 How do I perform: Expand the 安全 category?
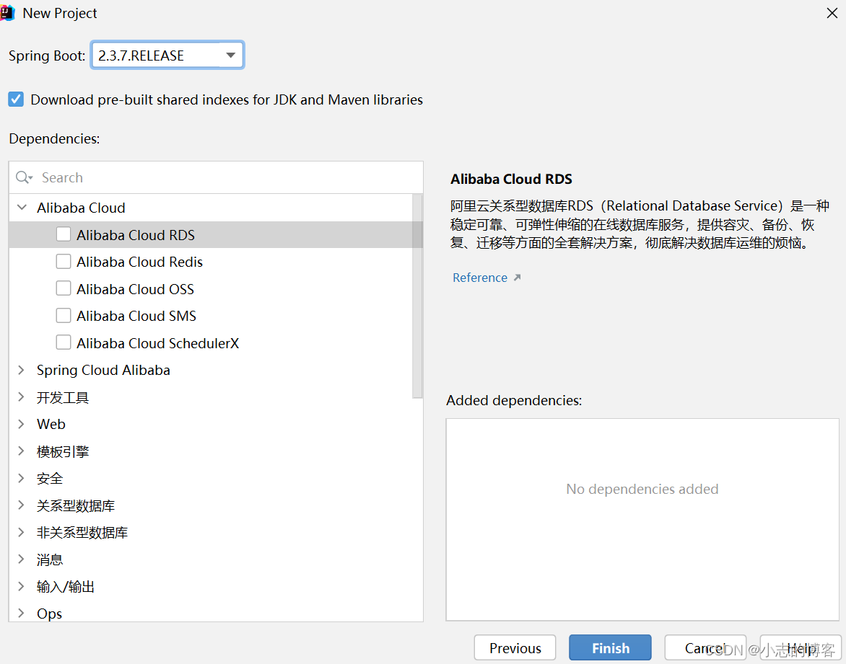pyautogui.click(x=22, y=478)
